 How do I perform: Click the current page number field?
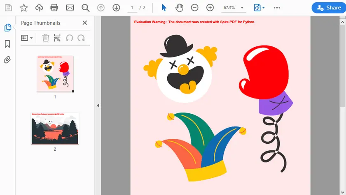pyautogui.click(x=132, y=8)
